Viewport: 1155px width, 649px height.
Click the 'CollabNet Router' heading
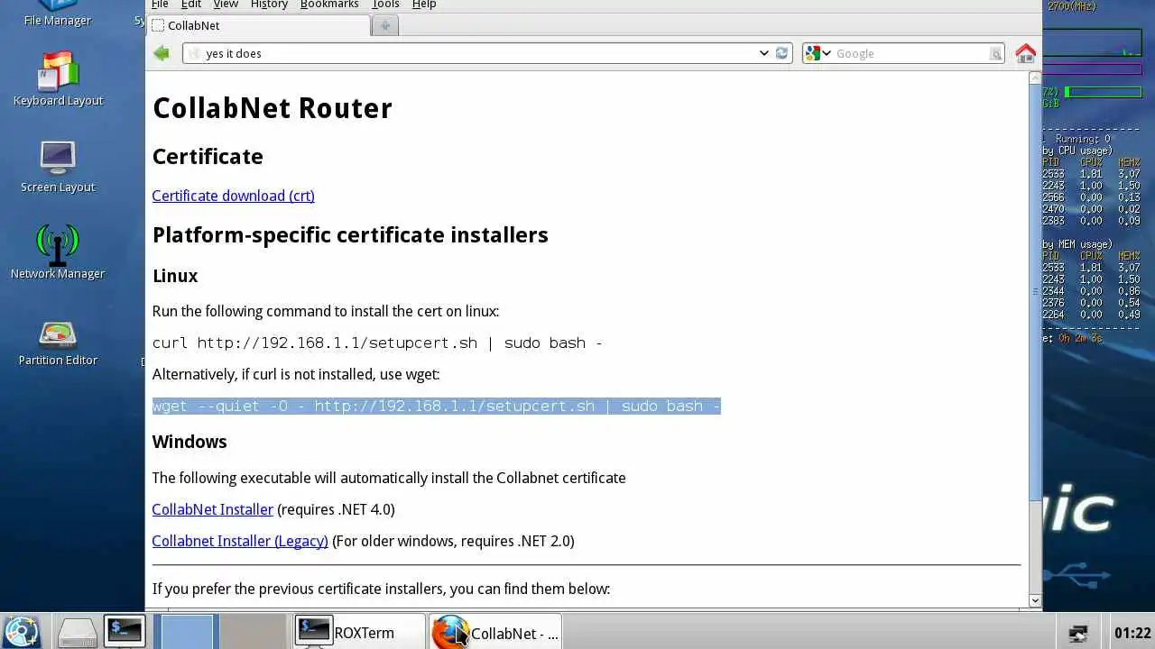point(273,108)
